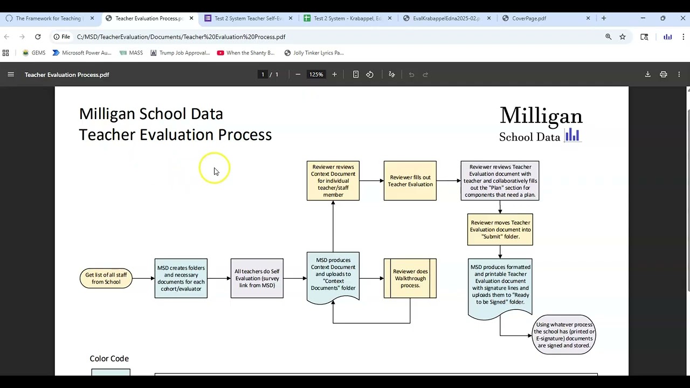Open the PDF viewer more actions menu
This screenshot has width=690, height=388.
(679, 74)
